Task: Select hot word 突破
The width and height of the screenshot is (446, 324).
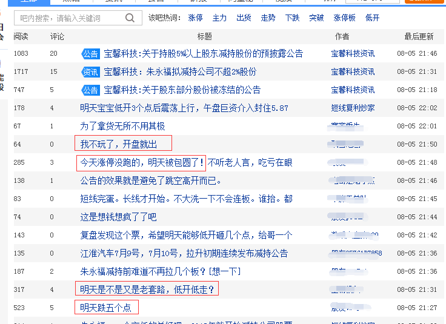Action: 316,18
